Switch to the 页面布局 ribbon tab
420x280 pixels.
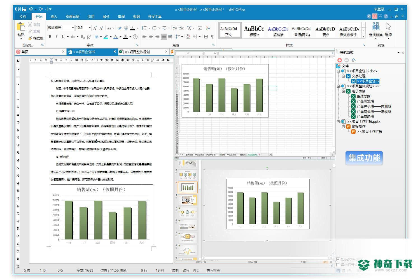click(73, 17)
